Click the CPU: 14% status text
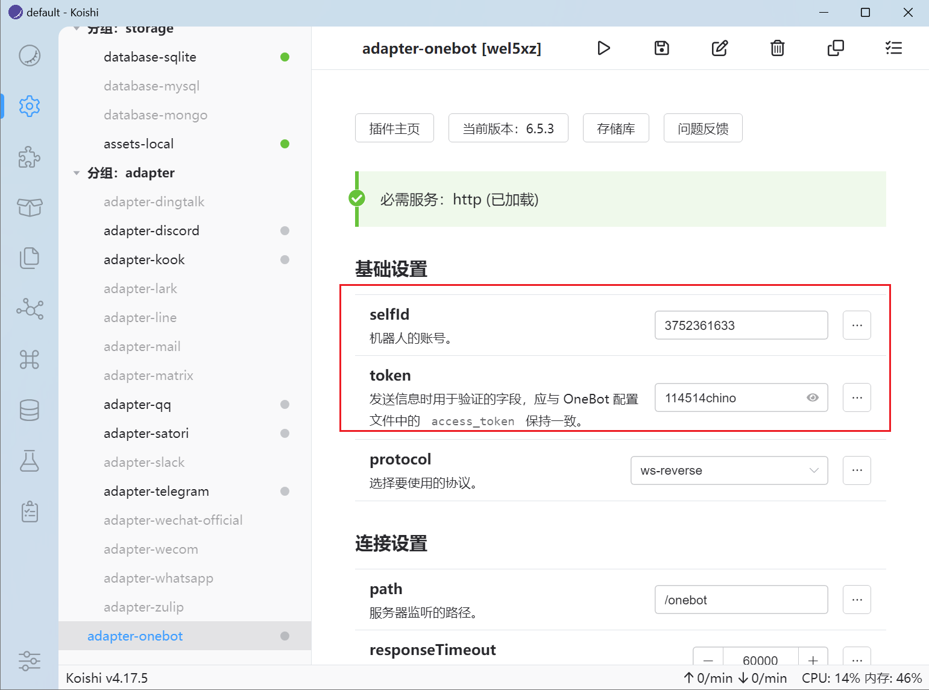The height and width of the screenshot is (690, 929). 831,678
